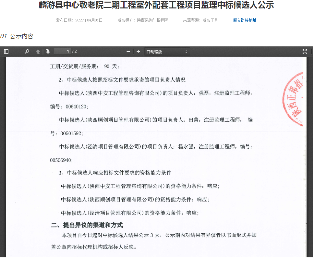
Task: Open the find-in-document search tool
Action: pyautogui.click(x=27, y=52)
